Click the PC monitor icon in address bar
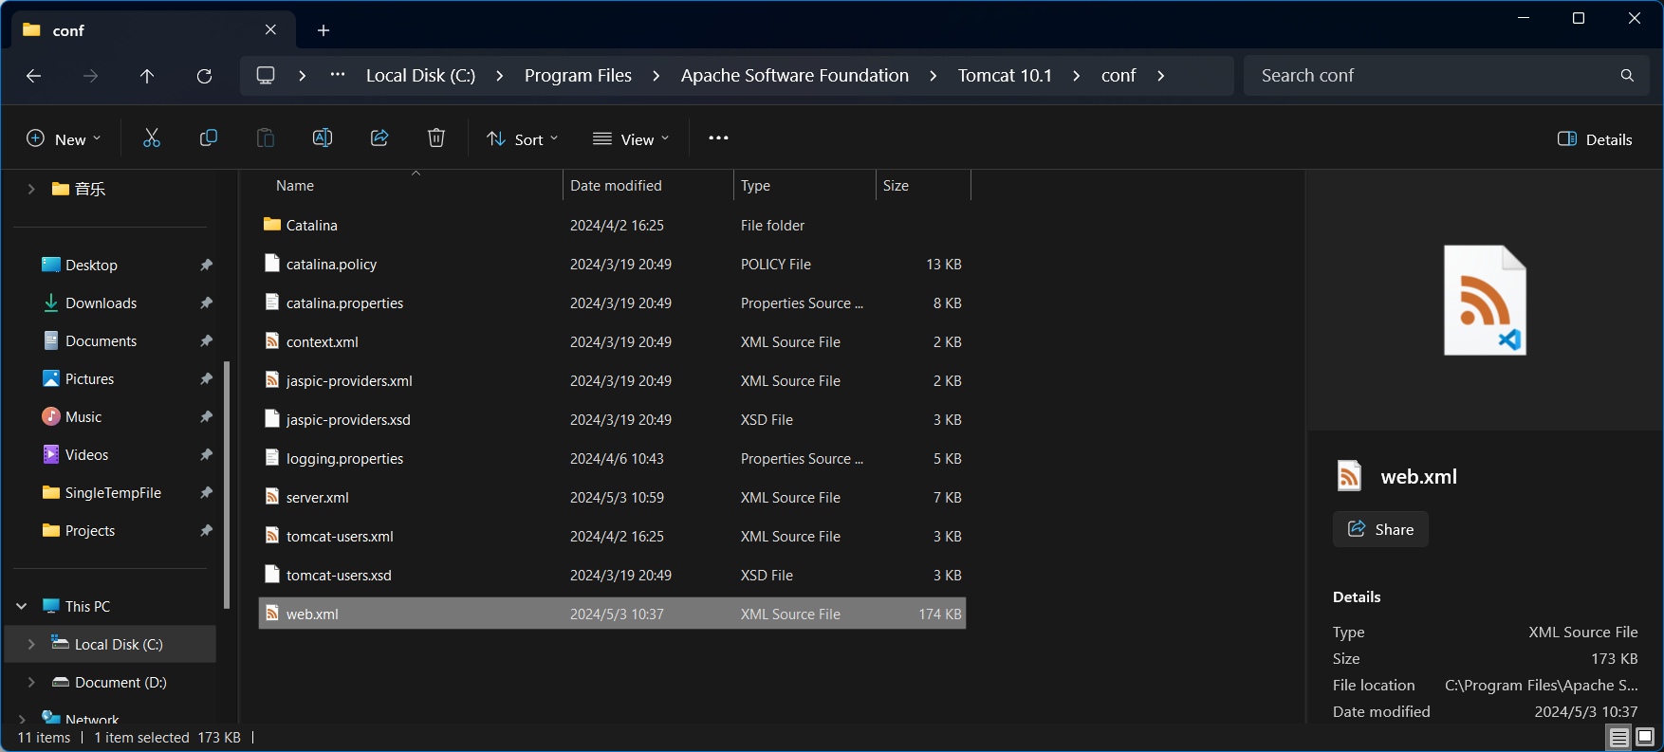 pos(266,75)
